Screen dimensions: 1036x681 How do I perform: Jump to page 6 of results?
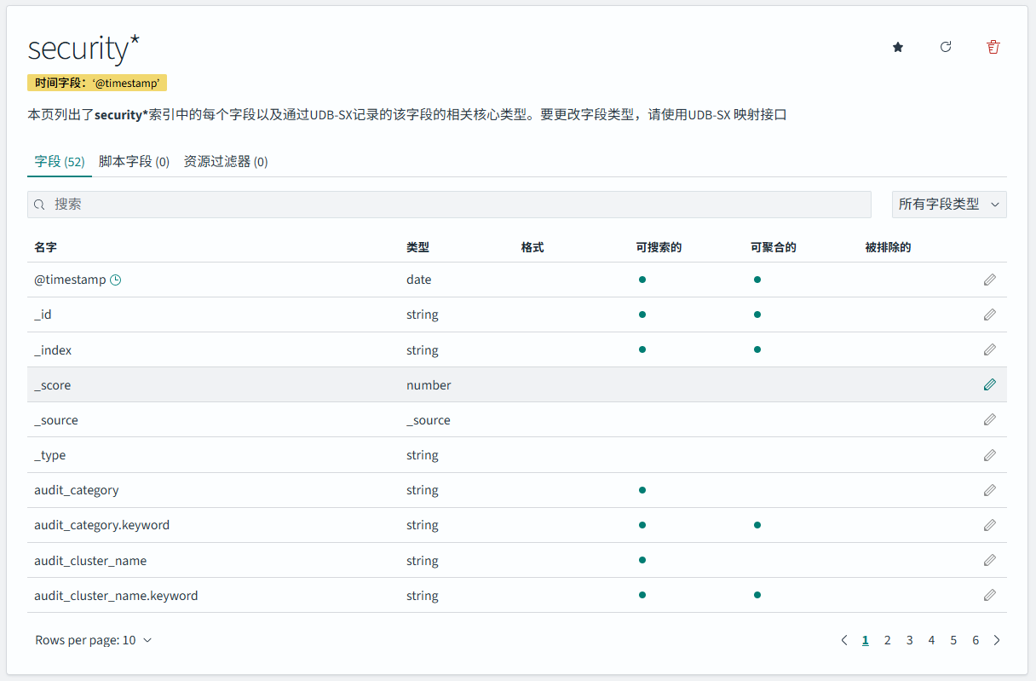pyautogui.click(x=976, y=639)
